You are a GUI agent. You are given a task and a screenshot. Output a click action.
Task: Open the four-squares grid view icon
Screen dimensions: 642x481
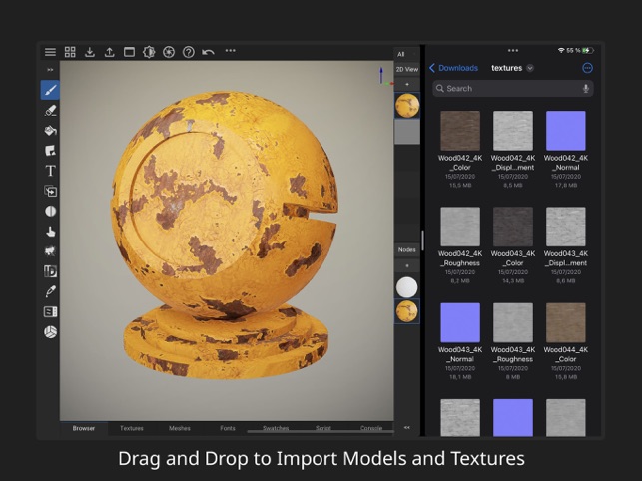pyautogui.click(x=70, y=52)
